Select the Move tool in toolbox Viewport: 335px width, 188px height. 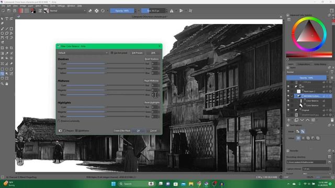7,48
